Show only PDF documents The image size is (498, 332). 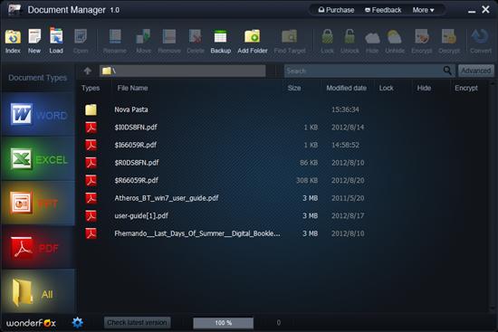coord(38,247)
